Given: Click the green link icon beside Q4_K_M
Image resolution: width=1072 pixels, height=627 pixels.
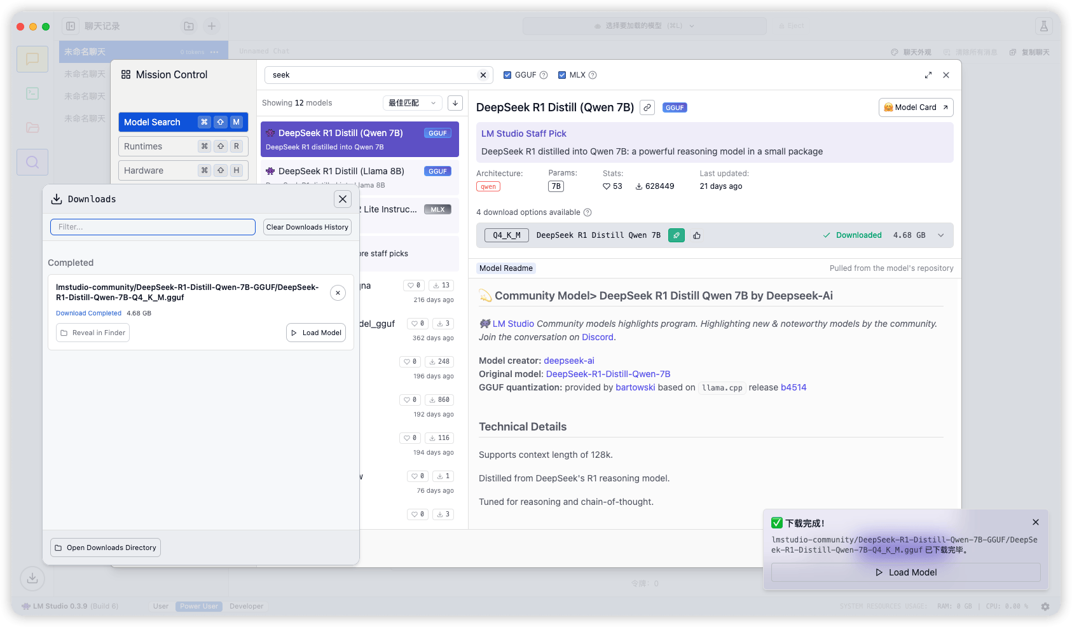Looking at the screenshot, I should tap(677, 235).
